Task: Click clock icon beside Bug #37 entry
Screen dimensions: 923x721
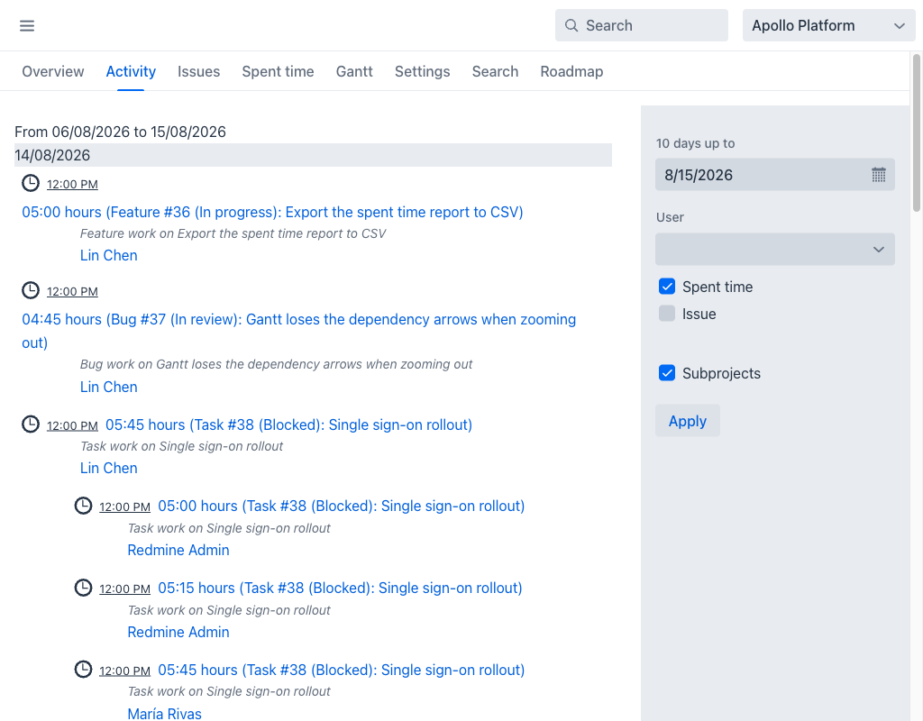Action: pyautogui.click(x=31, y=290)
